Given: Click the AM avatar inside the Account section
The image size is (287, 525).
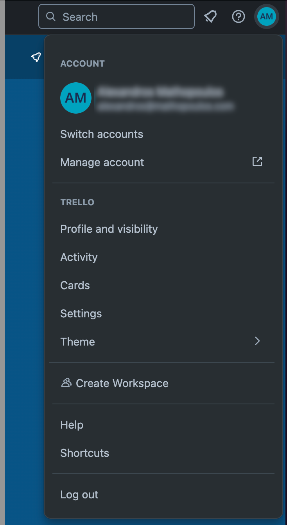Looking at the screenshot, I should 76,98.
